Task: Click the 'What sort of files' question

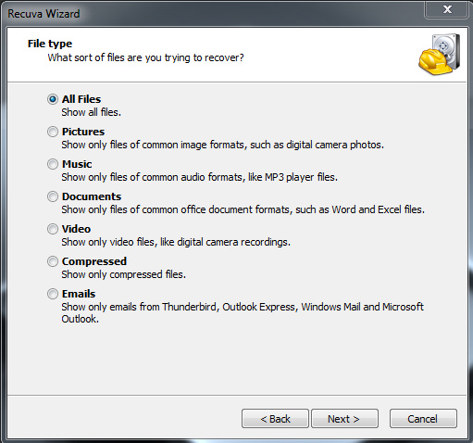Action: [x=145, y=57]
